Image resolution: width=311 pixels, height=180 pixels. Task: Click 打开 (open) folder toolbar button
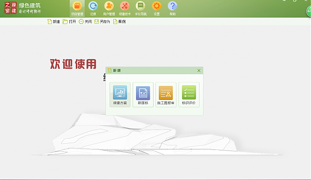[69, 21]
